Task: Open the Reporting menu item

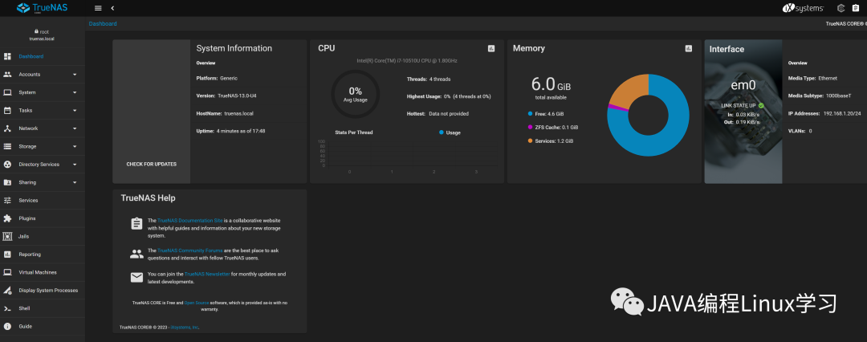Action: (x=43, y=254)
